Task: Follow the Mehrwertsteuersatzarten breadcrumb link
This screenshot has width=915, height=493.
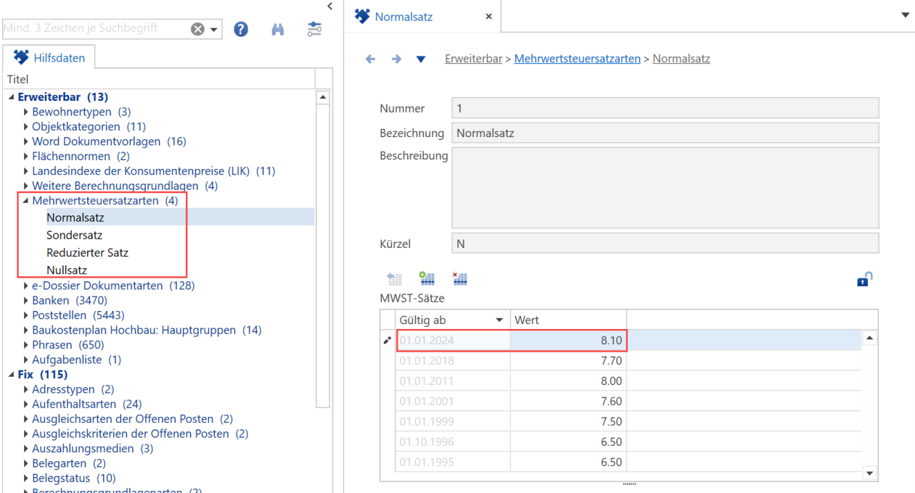Action: tap(578, 59)
